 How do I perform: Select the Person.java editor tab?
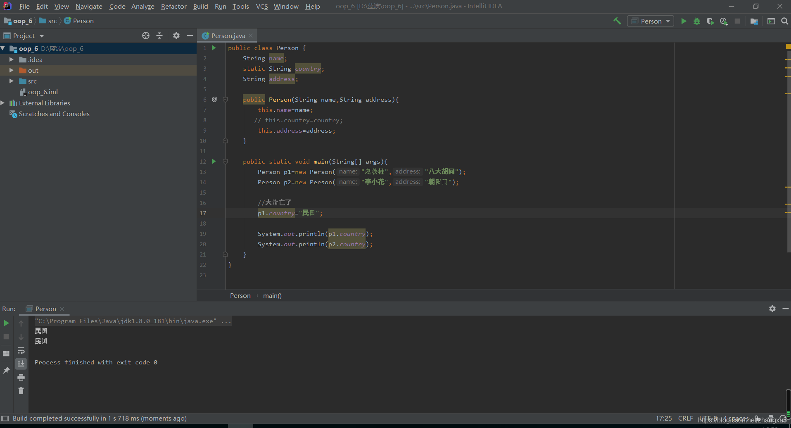click(x=228, y=36)
